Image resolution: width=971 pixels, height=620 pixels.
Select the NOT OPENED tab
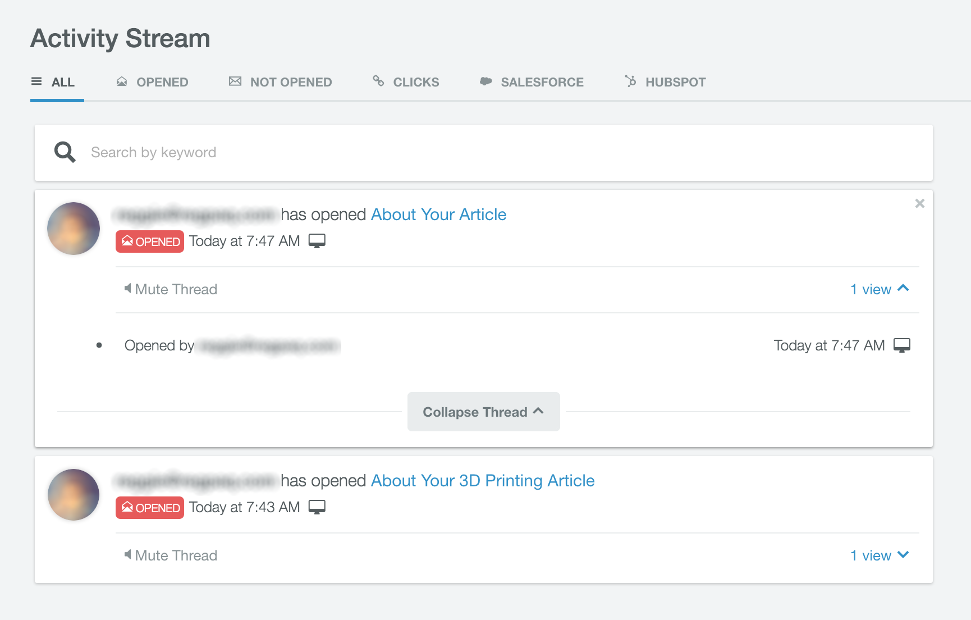click(280, 82)
